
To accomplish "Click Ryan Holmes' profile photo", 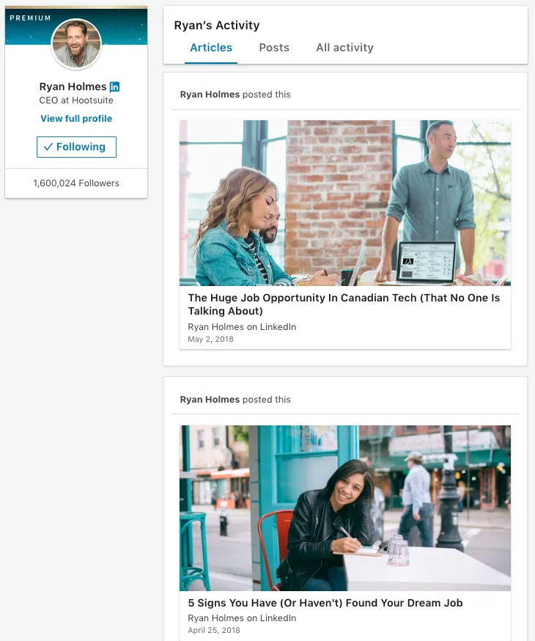I will 76,44.
